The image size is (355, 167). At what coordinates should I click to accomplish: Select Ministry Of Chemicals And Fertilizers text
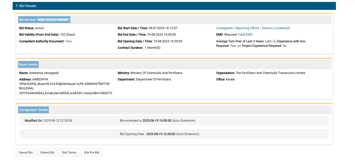click(150, 73)
